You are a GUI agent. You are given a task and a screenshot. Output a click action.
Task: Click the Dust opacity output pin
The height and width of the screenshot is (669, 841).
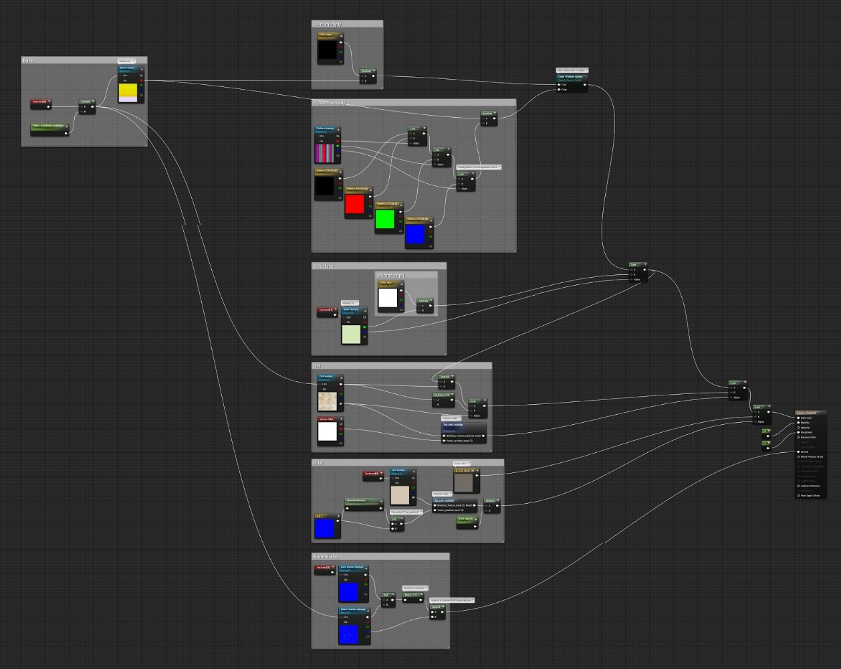(x=475, y=527)
